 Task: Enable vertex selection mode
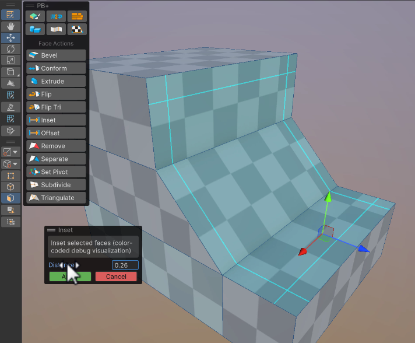(x=10, y=176)
